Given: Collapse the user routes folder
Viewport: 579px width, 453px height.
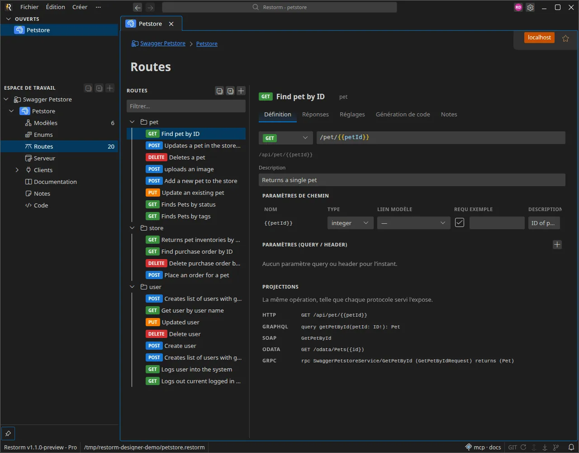Looking at the screenshot, I should pyautogui.click(x=132, y=287).
